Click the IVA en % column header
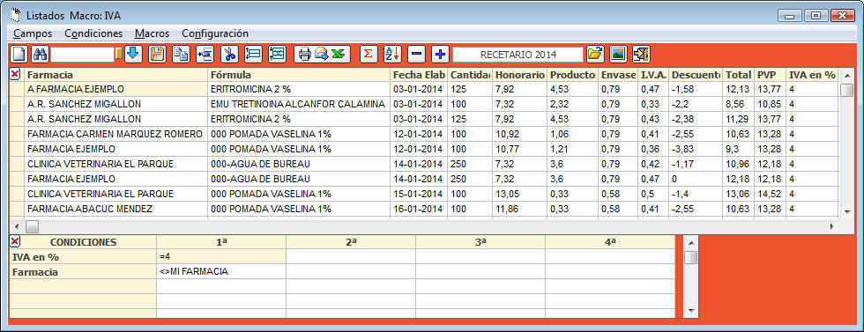864x332 pixels. coord(812,74)
